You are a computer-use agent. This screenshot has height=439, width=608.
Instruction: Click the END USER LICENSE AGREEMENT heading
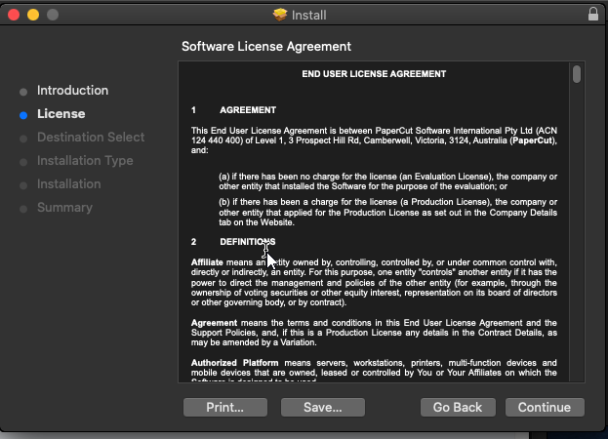pos(374,74)
